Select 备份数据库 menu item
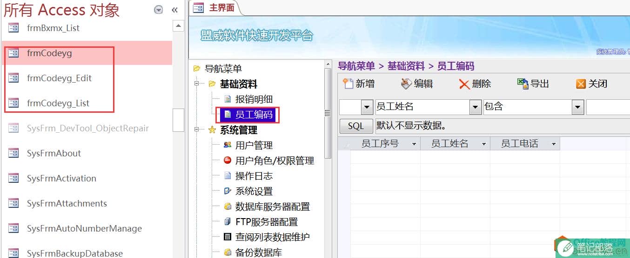Image resolution: width=630 pixels, height=258 pixels. pos(259,252)
